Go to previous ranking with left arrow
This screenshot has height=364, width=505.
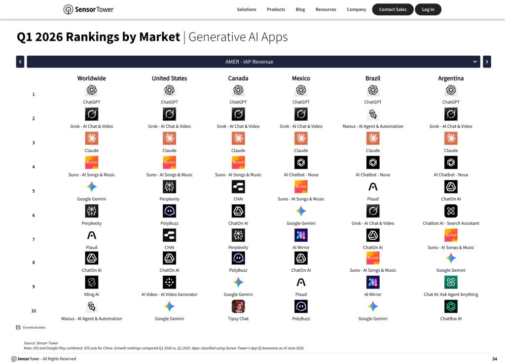tap(20, 62)
